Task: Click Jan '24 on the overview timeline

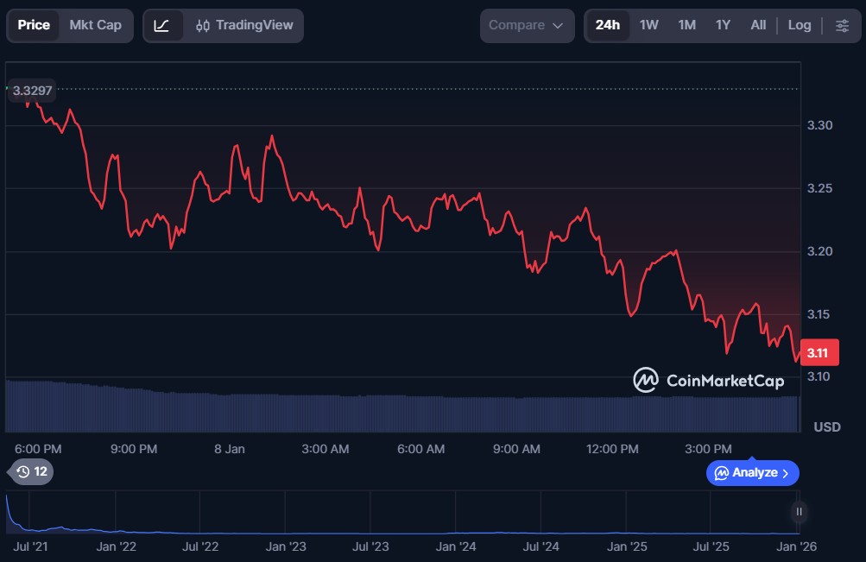Action: pos(456,546)
